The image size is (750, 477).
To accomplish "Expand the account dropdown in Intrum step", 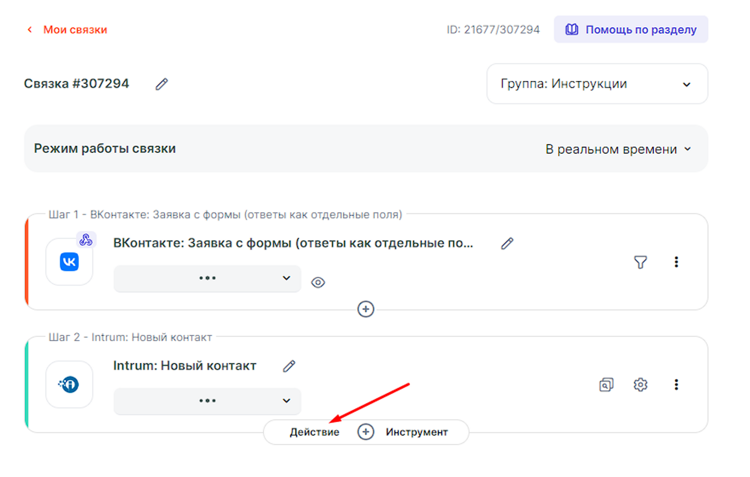I will (207, 401).
